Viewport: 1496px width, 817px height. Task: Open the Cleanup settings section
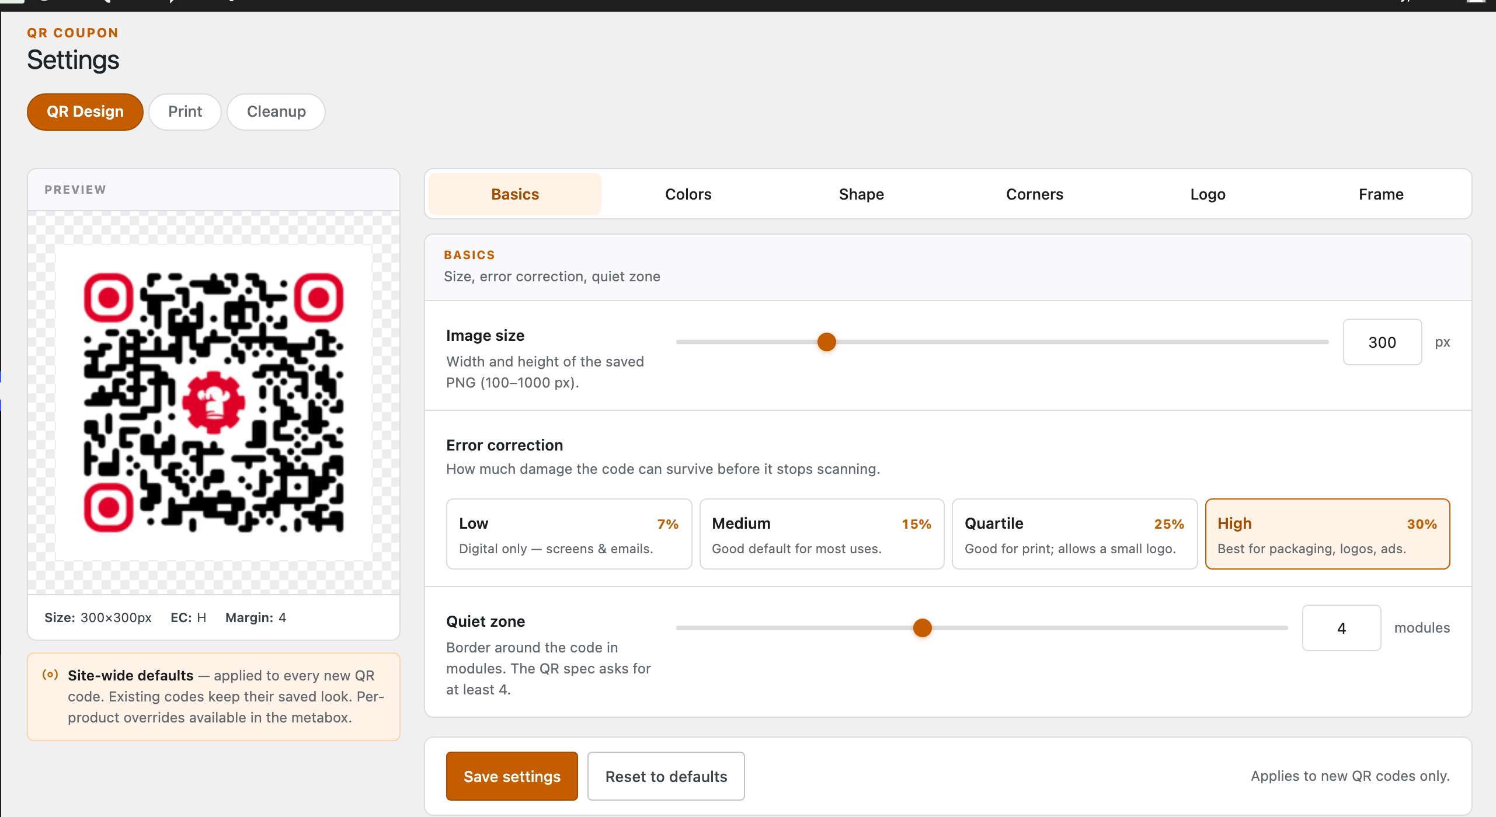[276, 111]
